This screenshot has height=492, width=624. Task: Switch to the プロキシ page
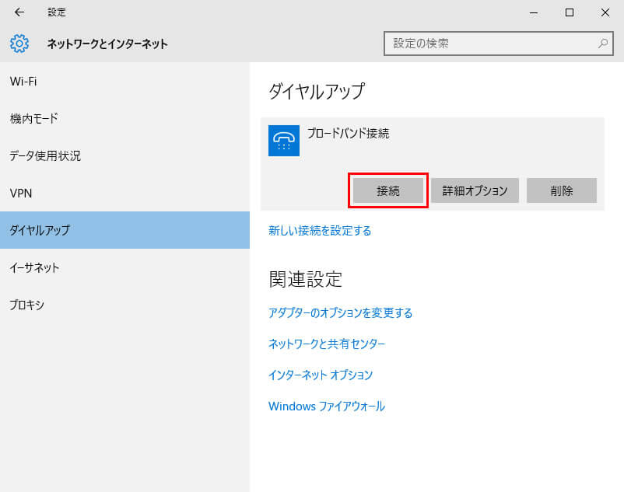tap(27, 305)
